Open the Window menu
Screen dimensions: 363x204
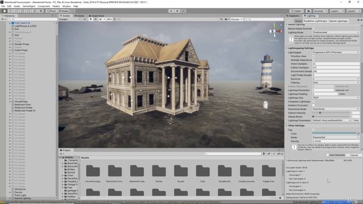pyautogui.click(x=66, y=6)
